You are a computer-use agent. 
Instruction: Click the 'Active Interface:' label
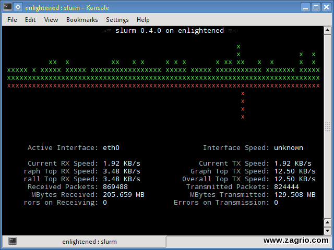pyautogui.click(x=63, y=148)
